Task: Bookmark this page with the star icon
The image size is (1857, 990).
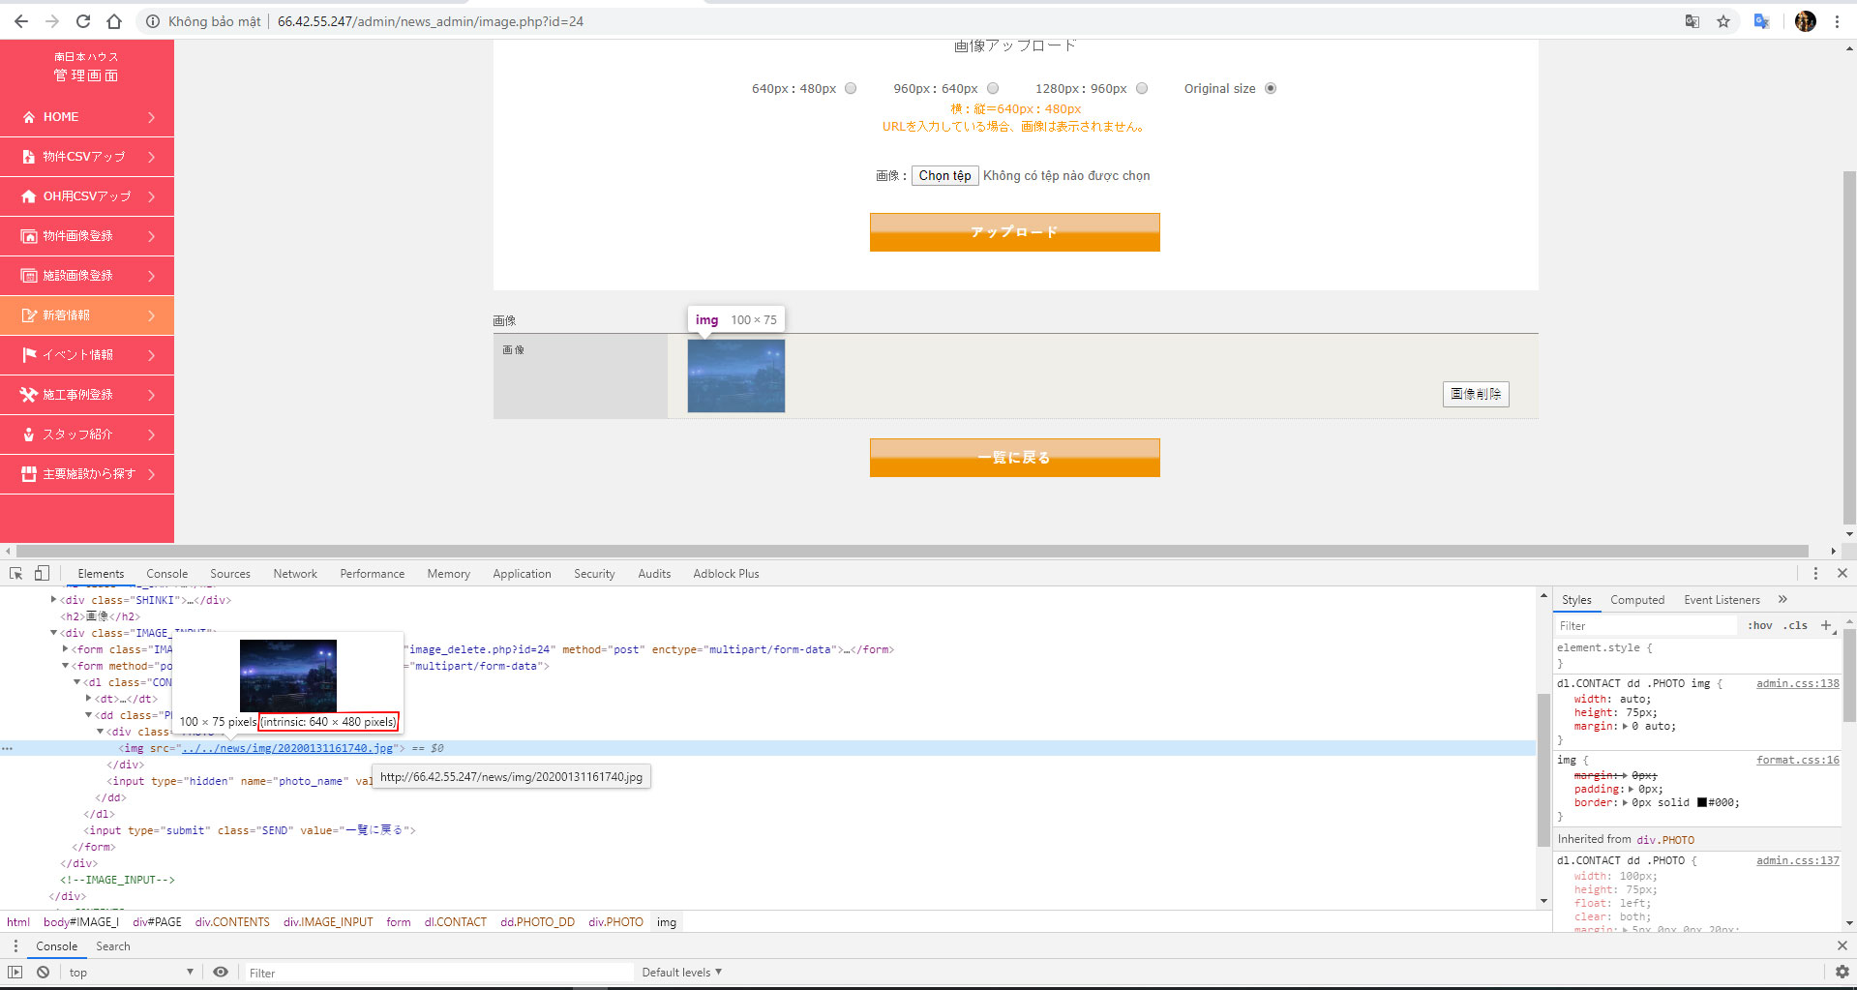Action: [x=1723, y=21]
